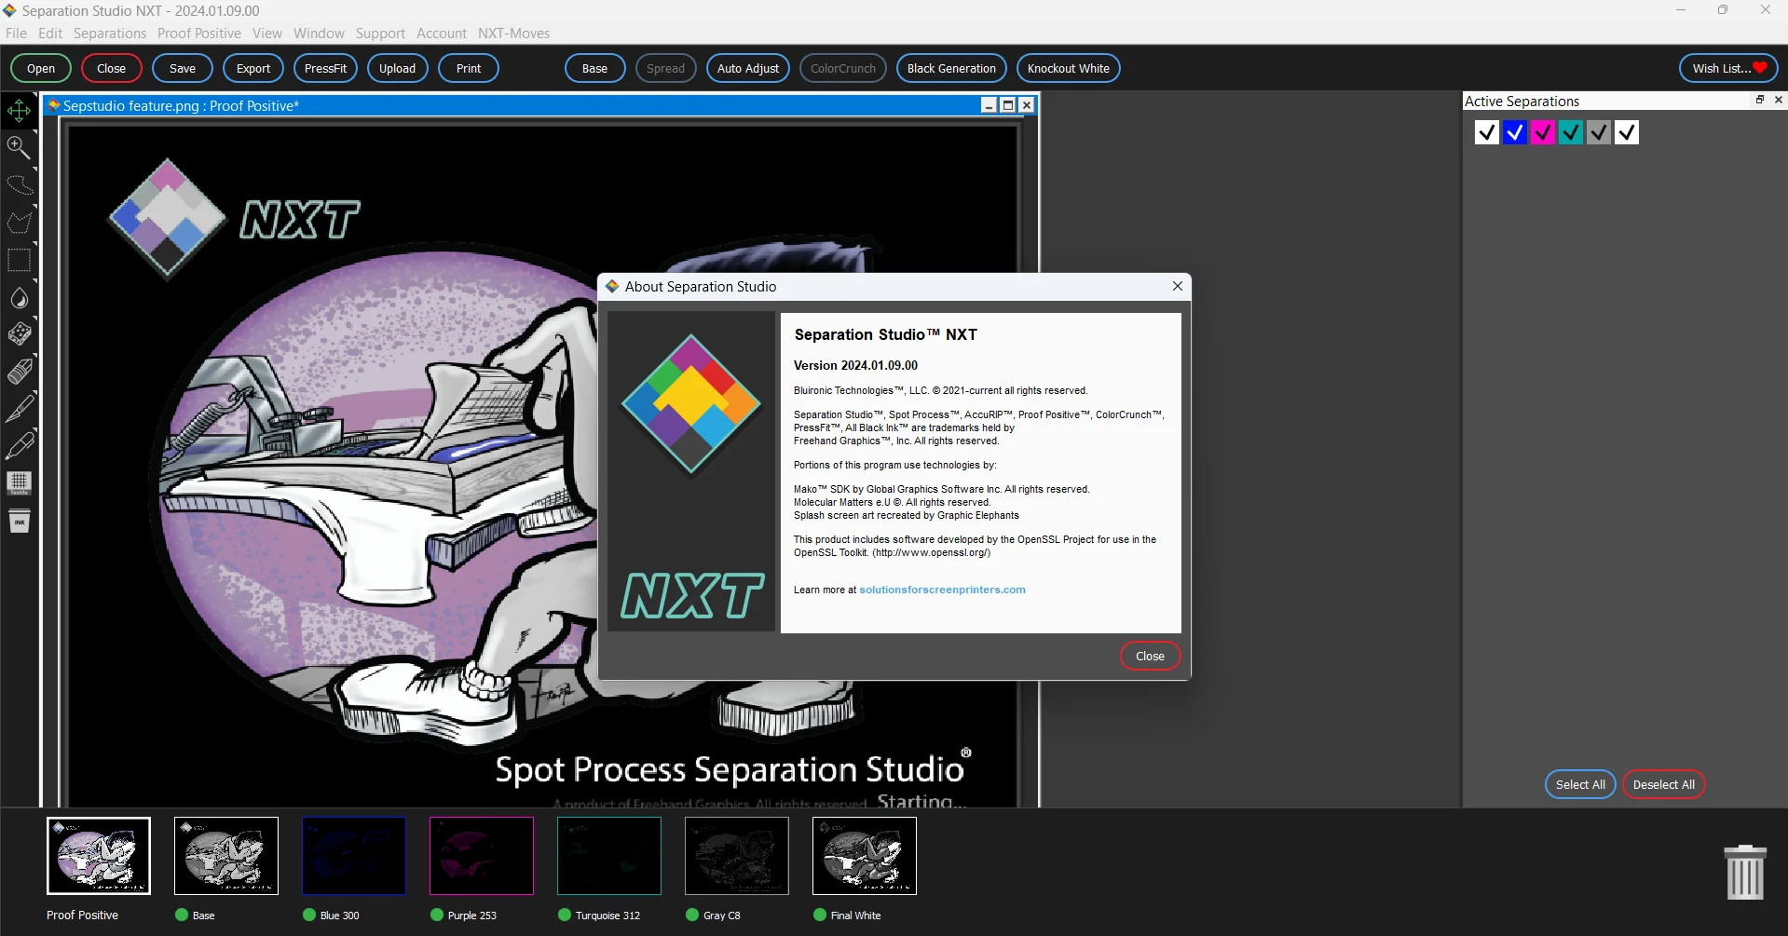Open the Edit menu
Viewport: 1788px width, 936px height.
coord(50,33)
